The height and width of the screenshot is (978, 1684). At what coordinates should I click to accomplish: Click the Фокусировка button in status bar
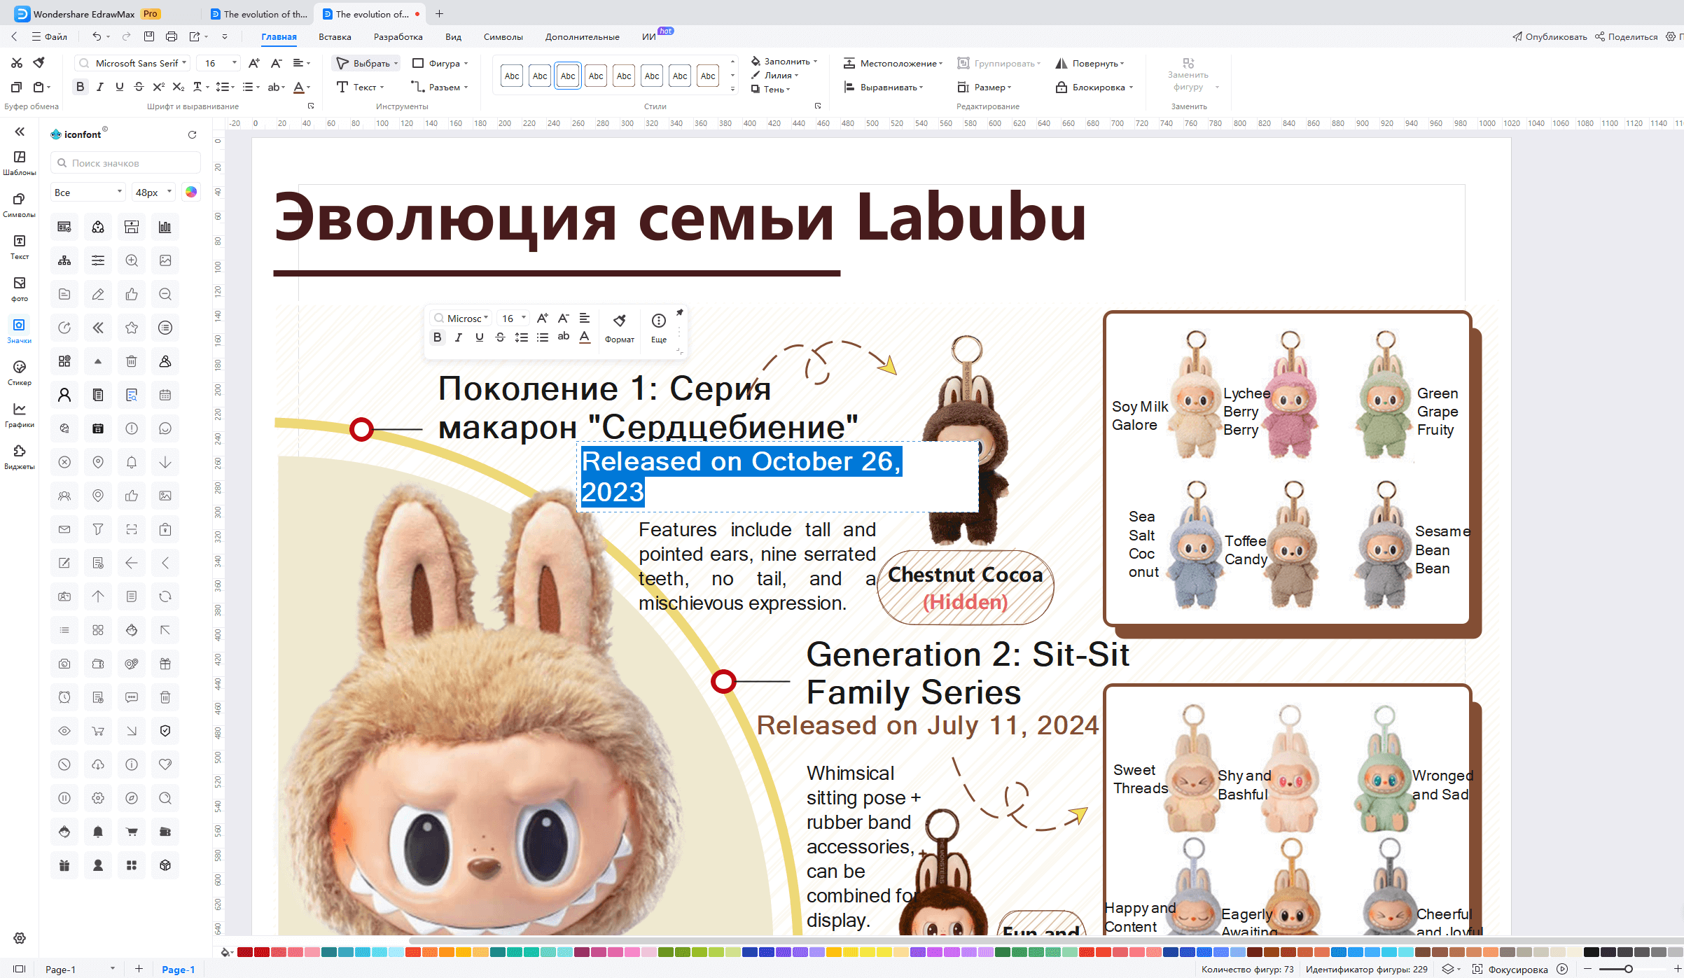pyautogui.click(x=1510, y=969)
